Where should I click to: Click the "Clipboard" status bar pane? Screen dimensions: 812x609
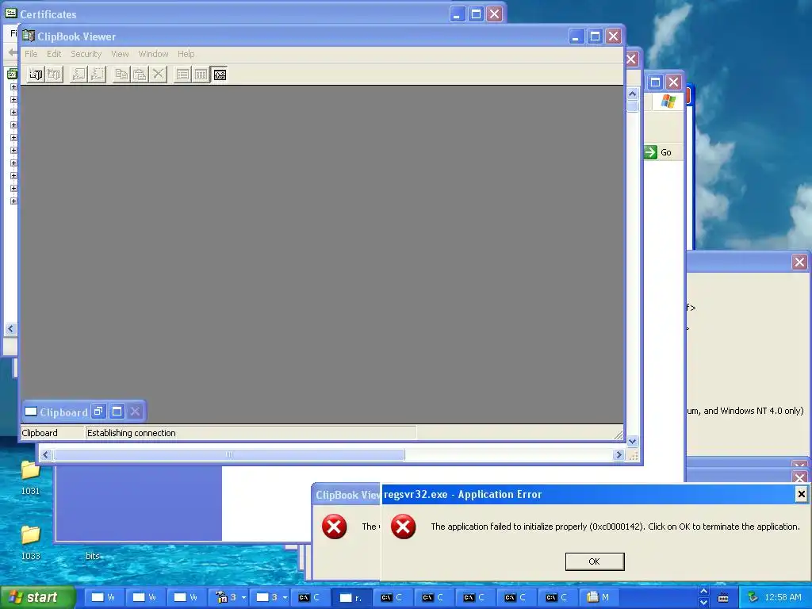pos(52,433)
